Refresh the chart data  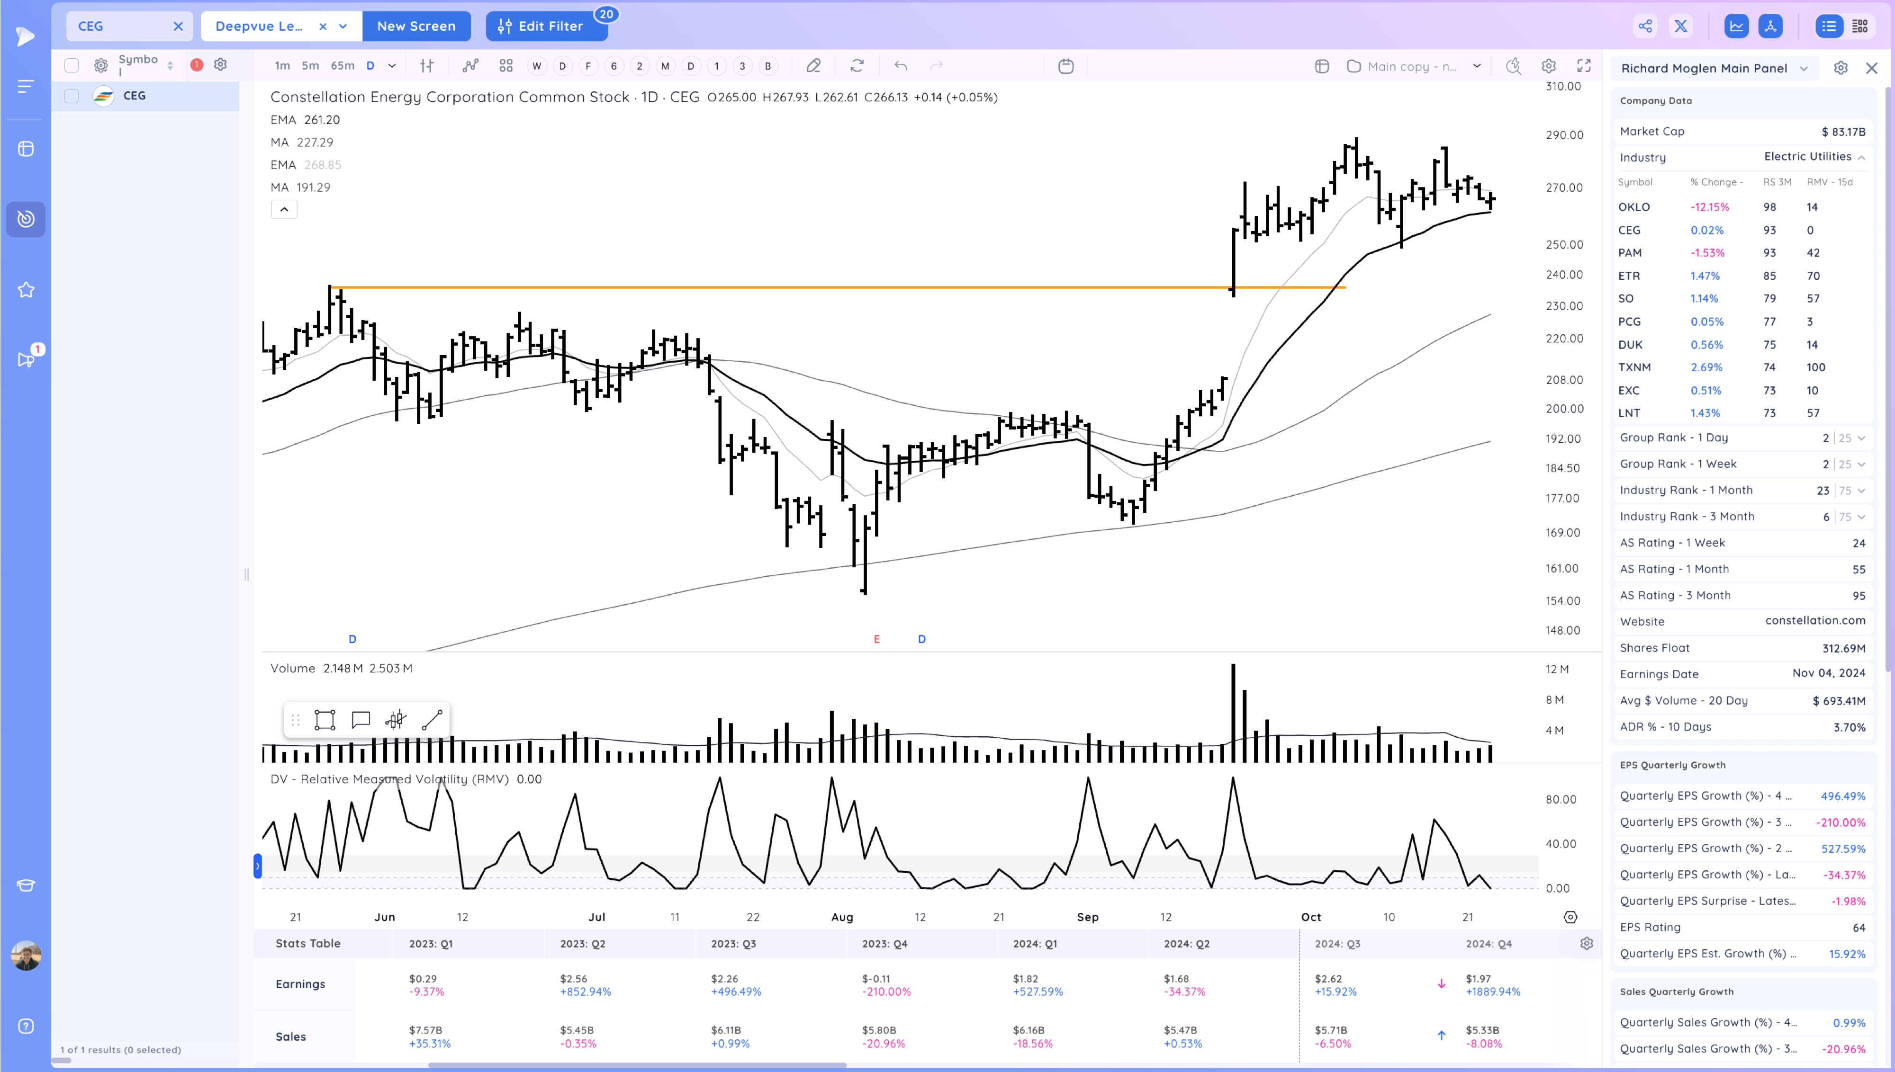click(857, 65)
